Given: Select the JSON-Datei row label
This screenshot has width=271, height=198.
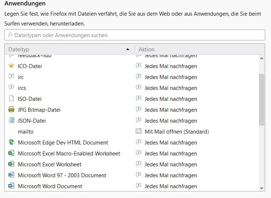Looking at the screenshot, I should point(32,121).
